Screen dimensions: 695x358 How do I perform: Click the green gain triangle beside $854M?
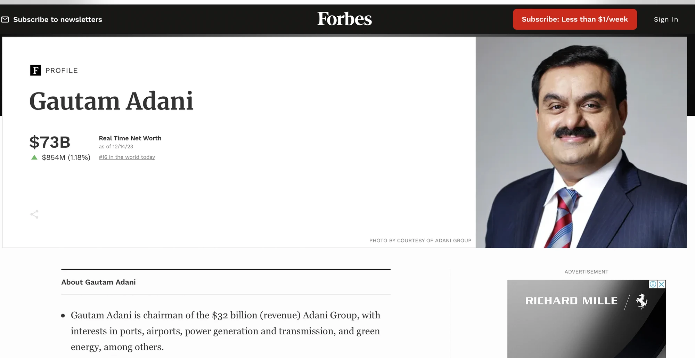34,157
